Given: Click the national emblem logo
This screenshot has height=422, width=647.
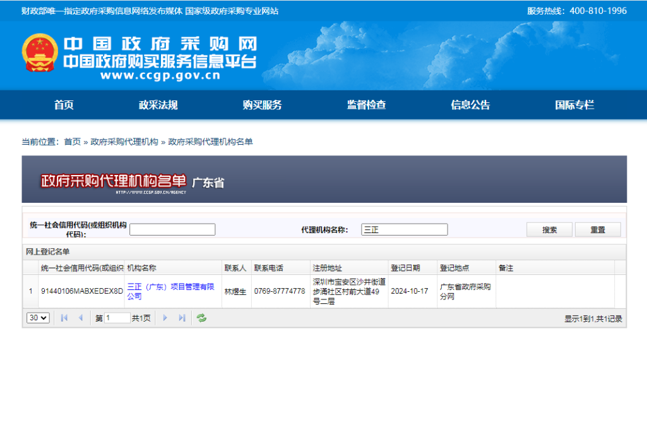Looking at the screenshot, I should [40, 53].
